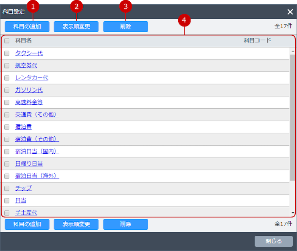Enable the checkbox for チップ
The width and height of the screenshot is (297, 251).
tap(7, 188)
